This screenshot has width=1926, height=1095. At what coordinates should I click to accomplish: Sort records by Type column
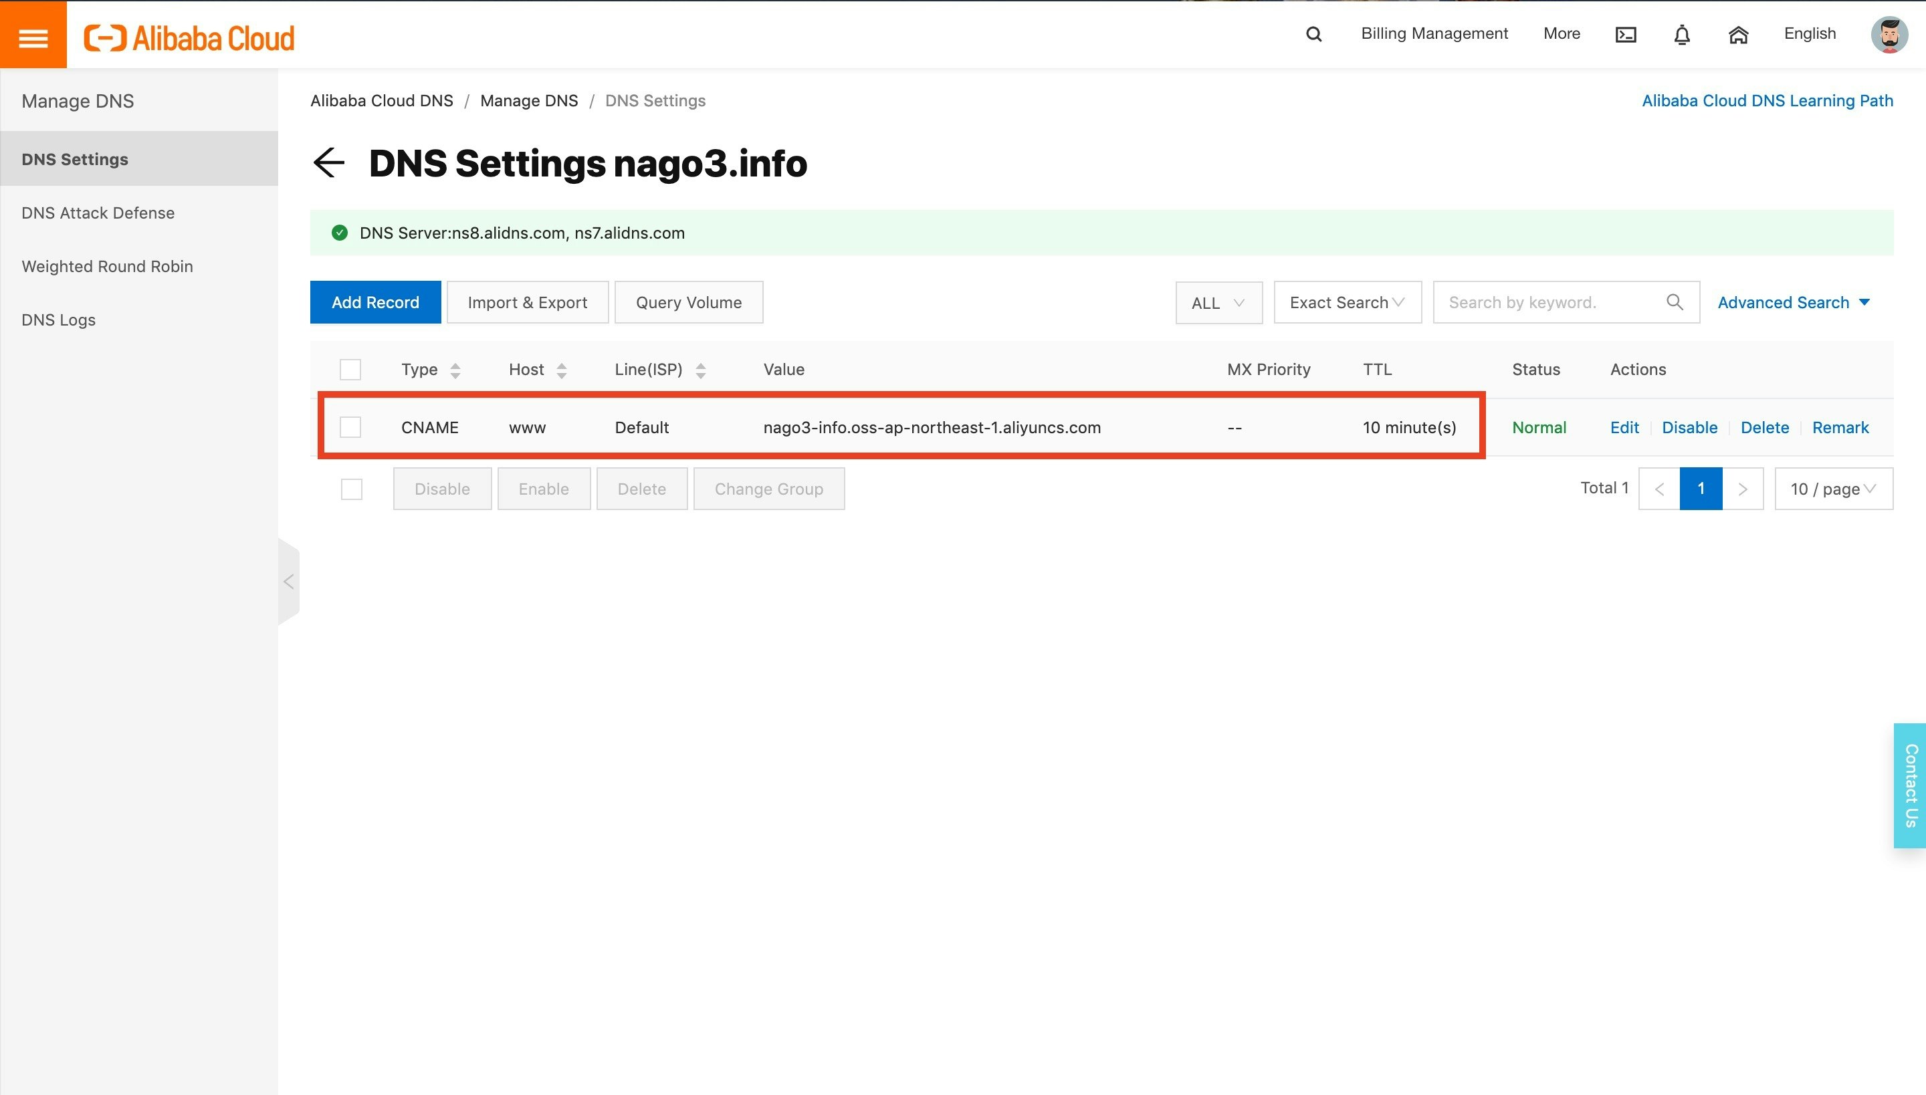point(455,370)
